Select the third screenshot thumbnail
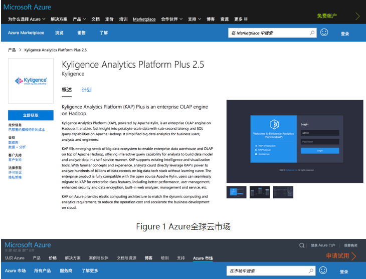 [x=283, y=192]
